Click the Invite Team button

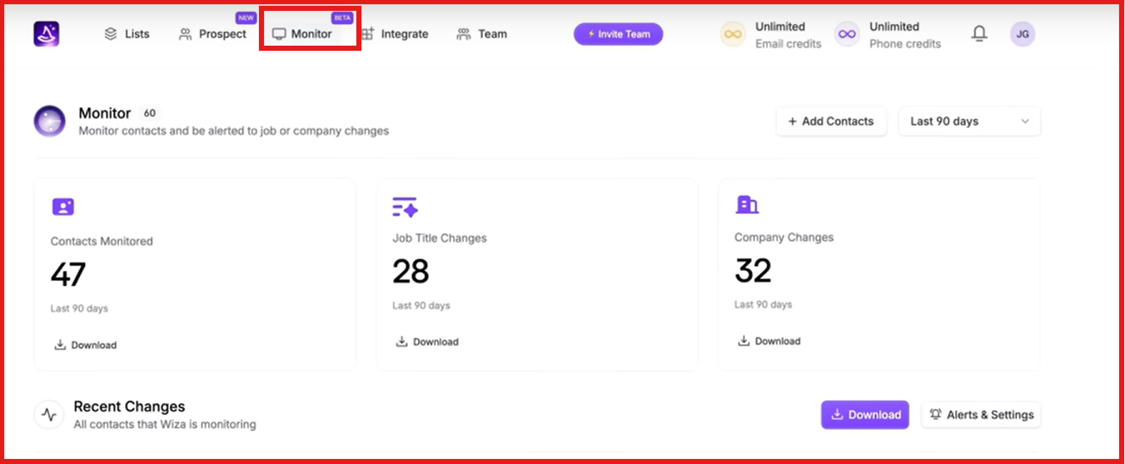point(618,34)
